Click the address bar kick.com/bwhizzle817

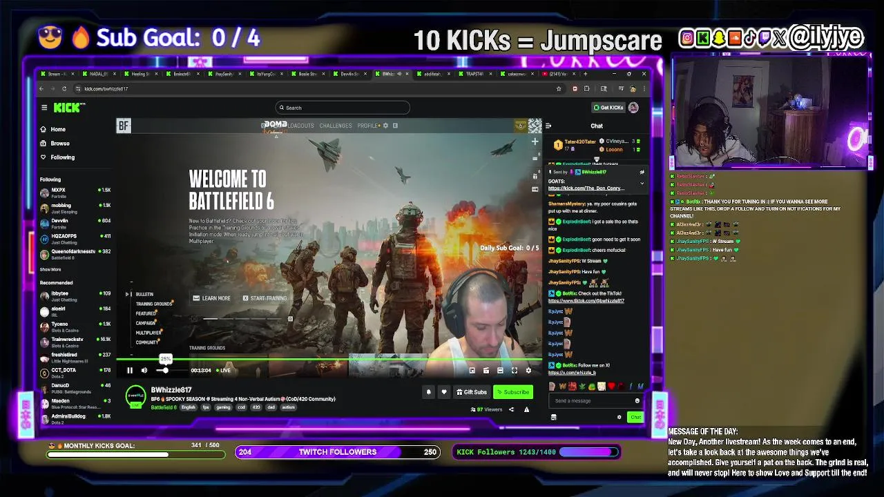[105, 88]
